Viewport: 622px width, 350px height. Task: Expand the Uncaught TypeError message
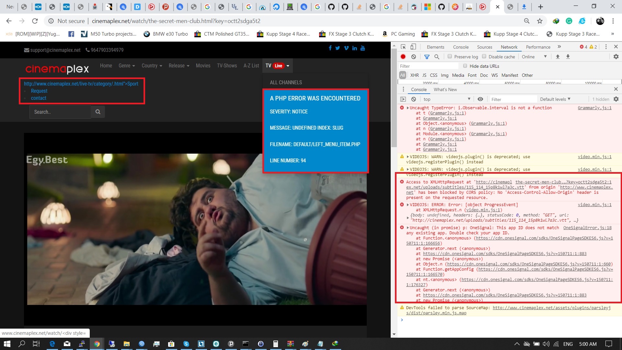tap(408, 108)
